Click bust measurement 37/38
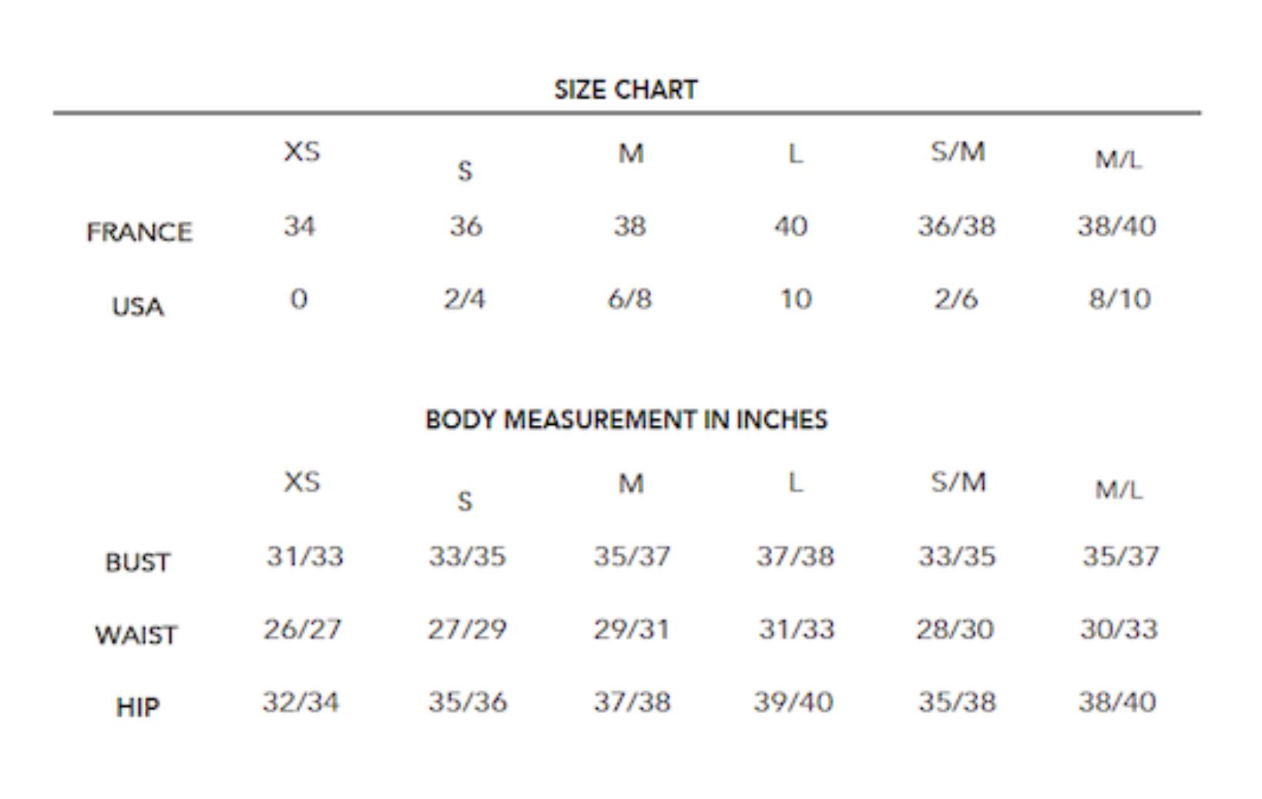The height and width of the screenshot is (799, 1262). 794,556
